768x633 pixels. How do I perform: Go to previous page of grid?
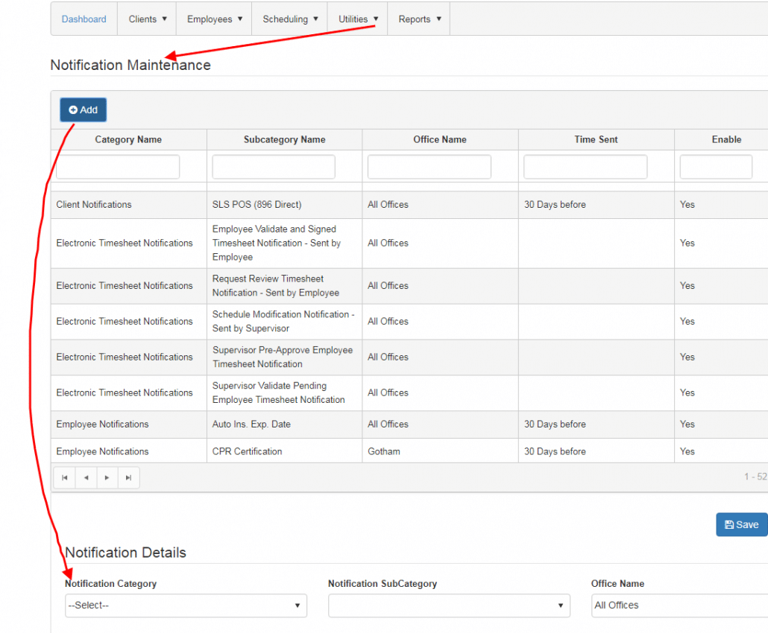[86, 477]
